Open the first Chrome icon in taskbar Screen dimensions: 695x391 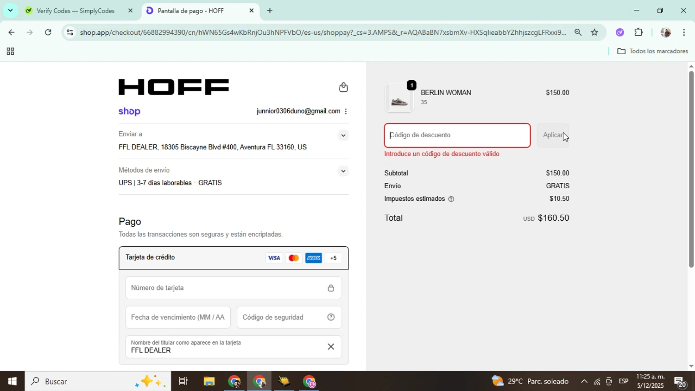[234, 382]
